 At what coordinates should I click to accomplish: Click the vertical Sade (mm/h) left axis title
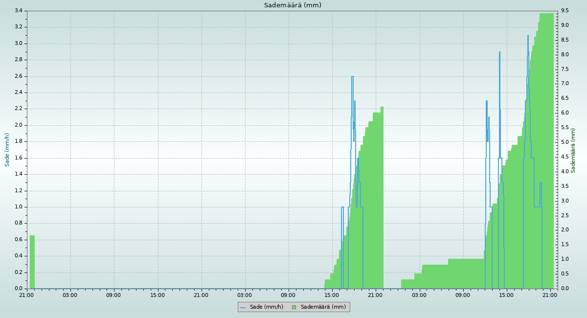click(7, 150)
